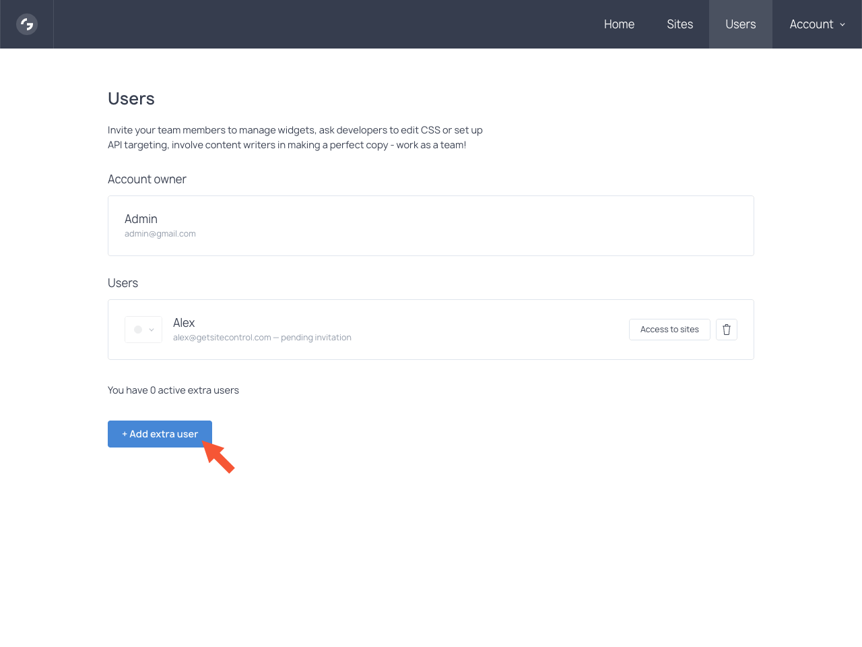Click the chevron arrow next to Account
This screenshot has width=862, height=647.
click(x=842, y=25)
